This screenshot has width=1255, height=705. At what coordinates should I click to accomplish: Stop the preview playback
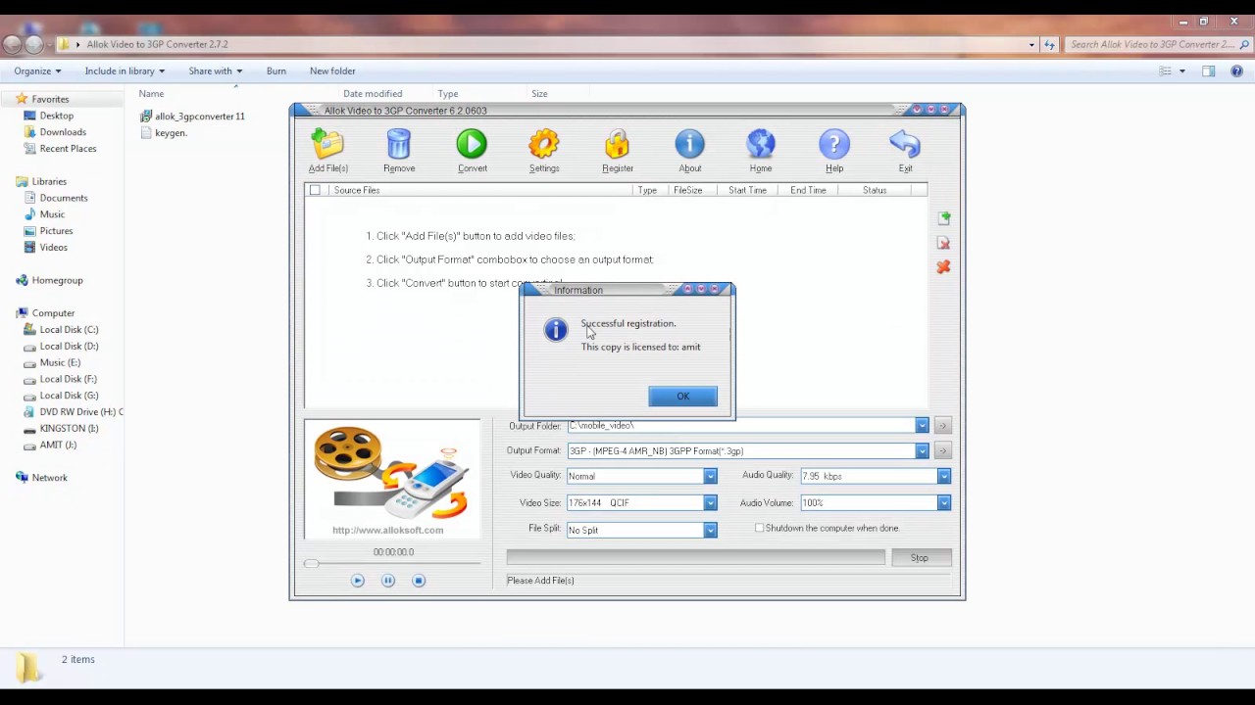coord(419,581)
